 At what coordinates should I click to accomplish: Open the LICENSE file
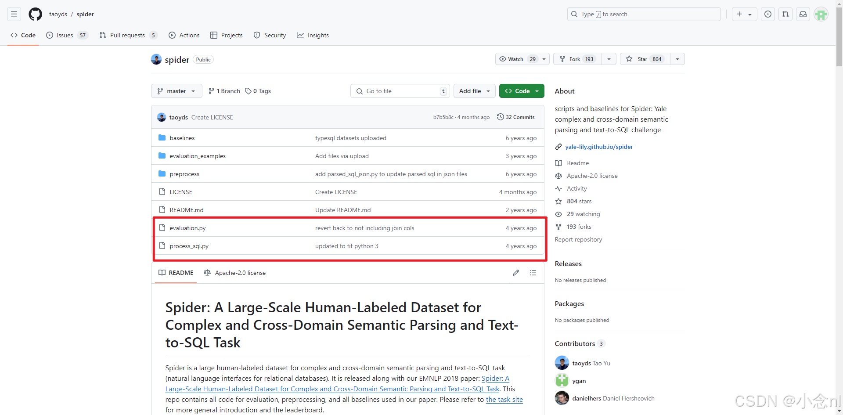[181, 192]
